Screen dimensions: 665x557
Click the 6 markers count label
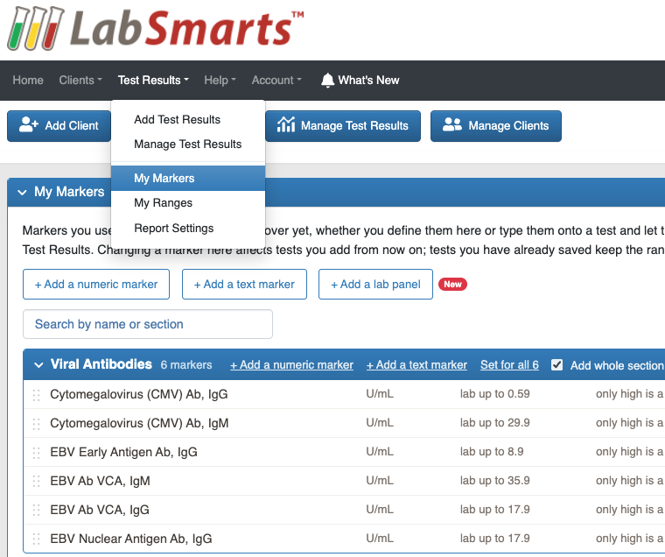tap(186, 364)
